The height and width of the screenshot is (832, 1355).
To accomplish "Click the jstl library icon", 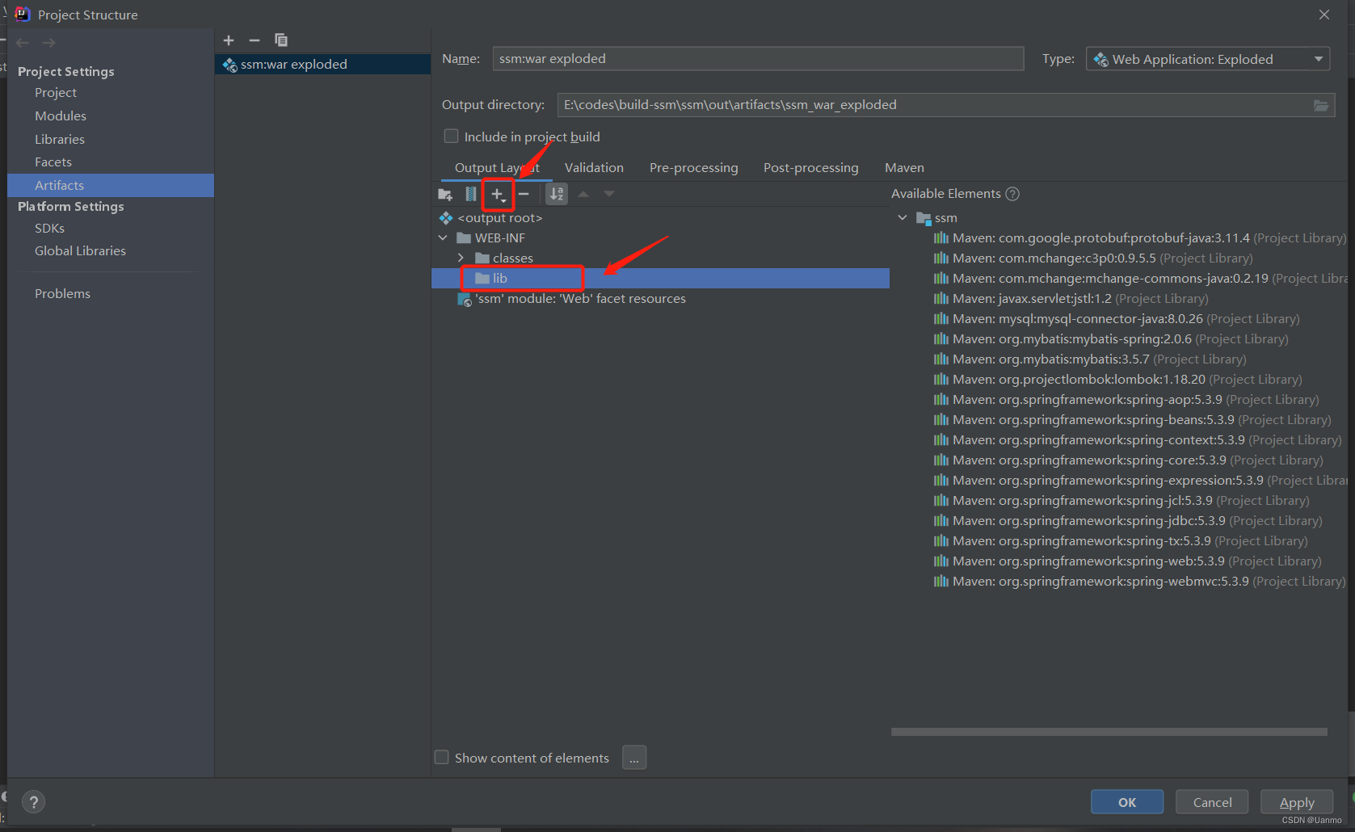I will click(941, 299).
